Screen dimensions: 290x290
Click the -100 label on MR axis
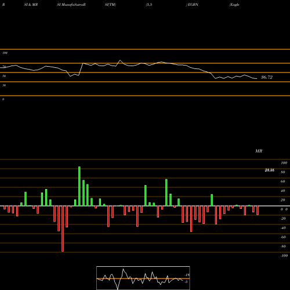click(x=284, y=256)
